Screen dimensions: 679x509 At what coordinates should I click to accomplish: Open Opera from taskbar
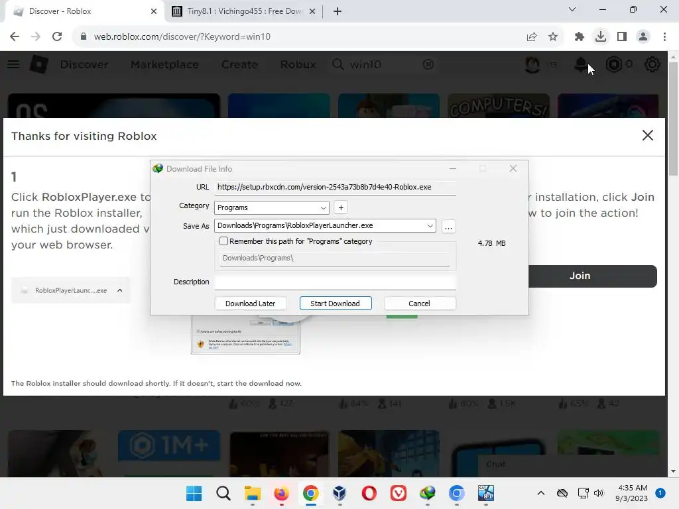(x=369, y=493)
